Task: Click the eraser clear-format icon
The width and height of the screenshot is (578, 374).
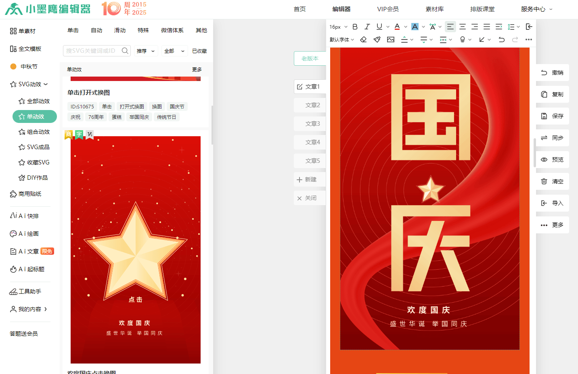Action: tap(363, 39)
